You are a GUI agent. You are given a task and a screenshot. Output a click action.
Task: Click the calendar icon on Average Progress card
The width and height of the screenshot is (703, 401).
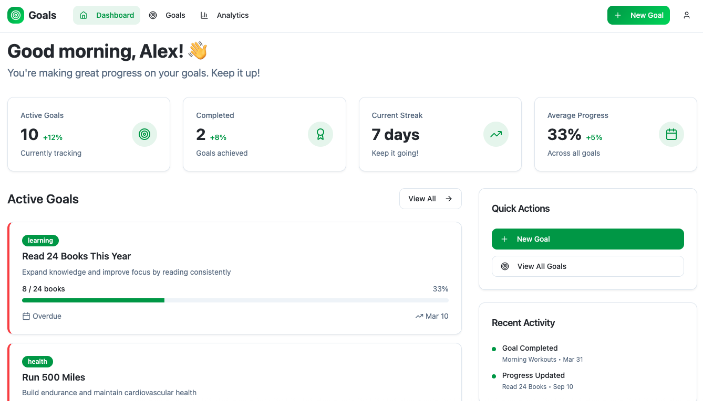[x=671, y=134]
